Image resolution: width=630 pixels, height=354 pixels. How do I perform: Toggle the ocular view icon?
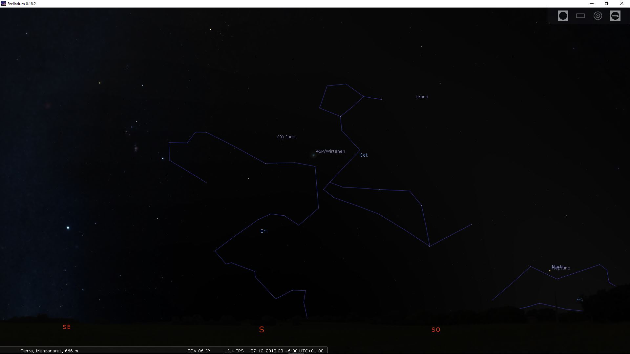point(563,16)
